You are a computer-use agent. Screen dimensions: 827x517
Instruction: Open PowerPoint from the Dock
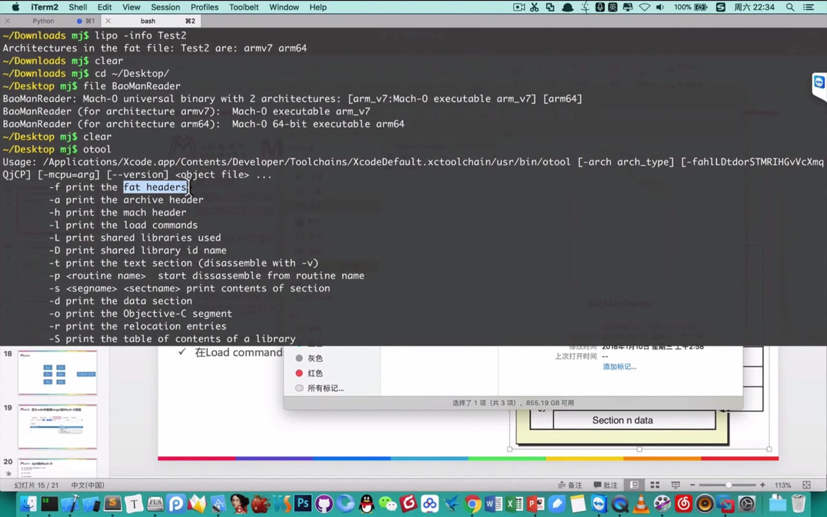(536, 503)
